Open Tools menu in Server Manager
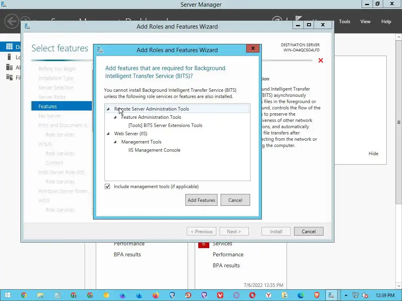Viewport: 402px width, 301px height. point(345,22)
